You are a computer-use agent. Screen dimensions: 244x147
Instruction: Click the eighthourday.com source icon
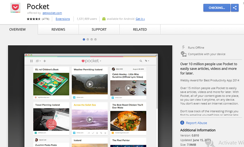(36, 97)
